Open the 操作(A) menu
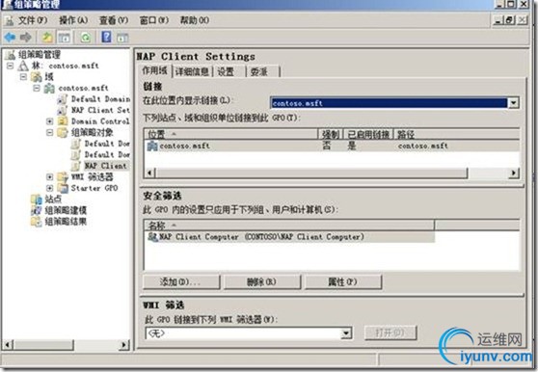538x372 pixels. [73, 20]
